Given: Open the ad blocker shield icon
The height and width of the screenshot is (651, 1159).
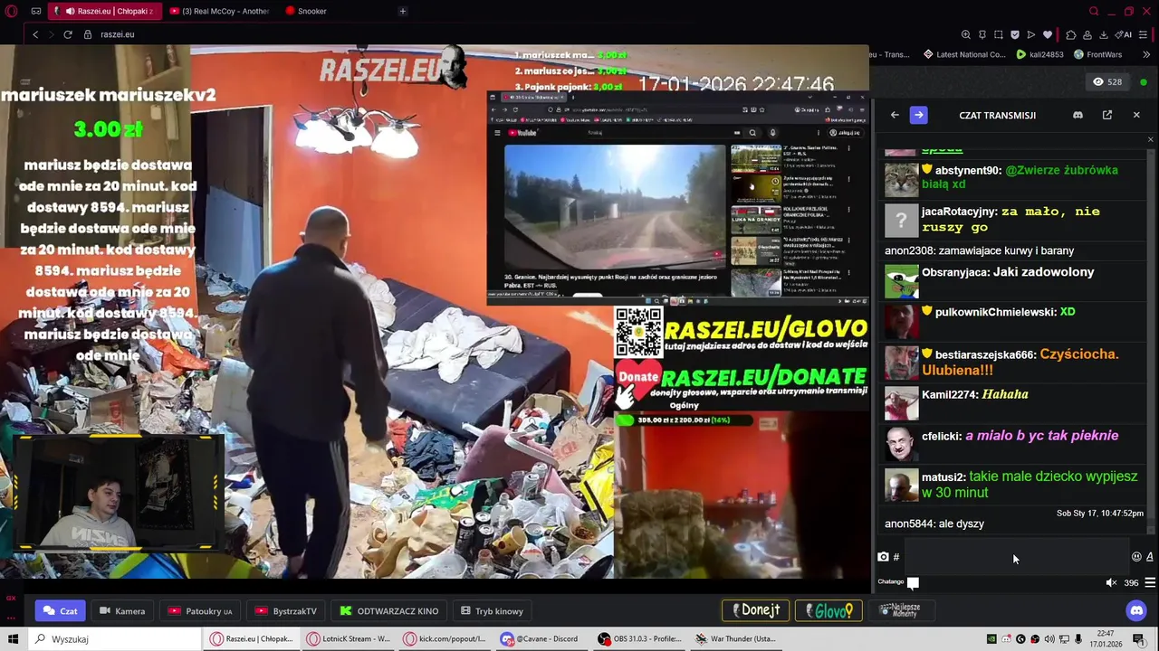Looking at the screenshot, I should [x=1015, y=34].
